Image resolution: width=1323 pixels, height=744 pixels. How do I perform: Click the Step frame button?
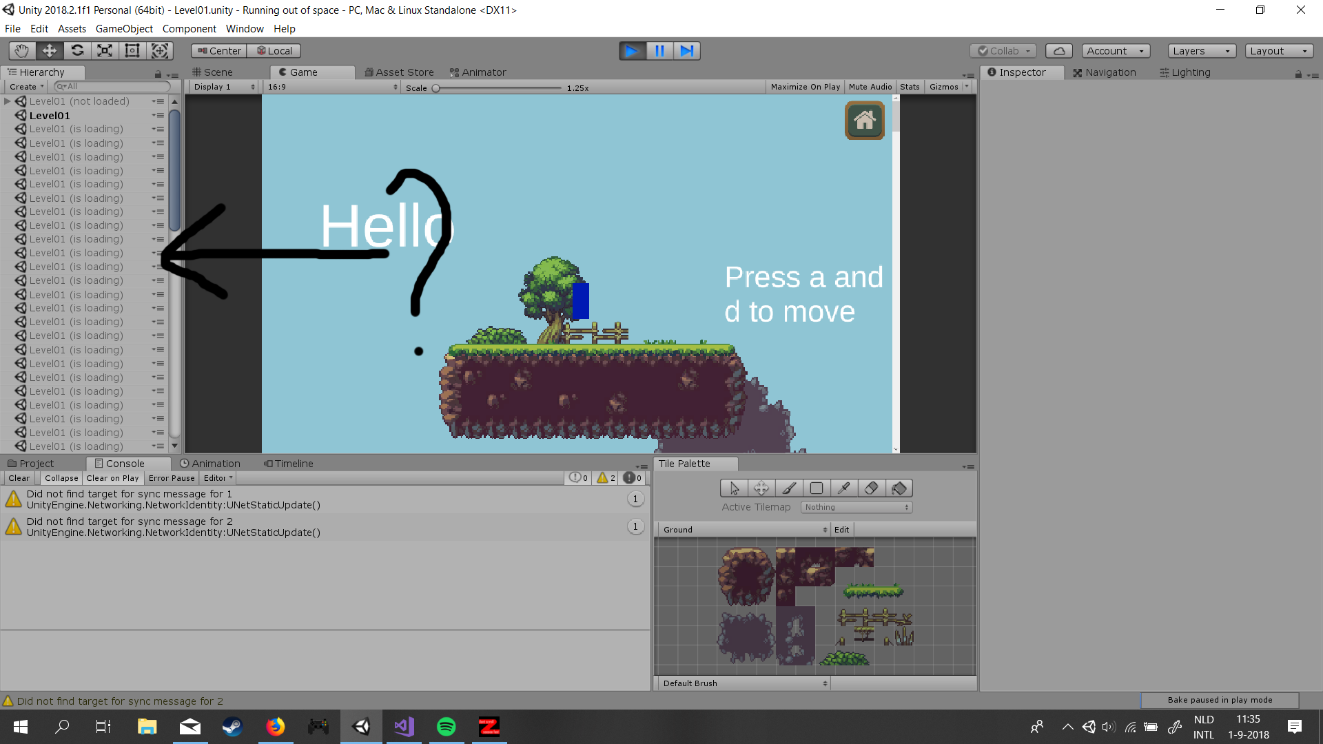click(687, 50)
